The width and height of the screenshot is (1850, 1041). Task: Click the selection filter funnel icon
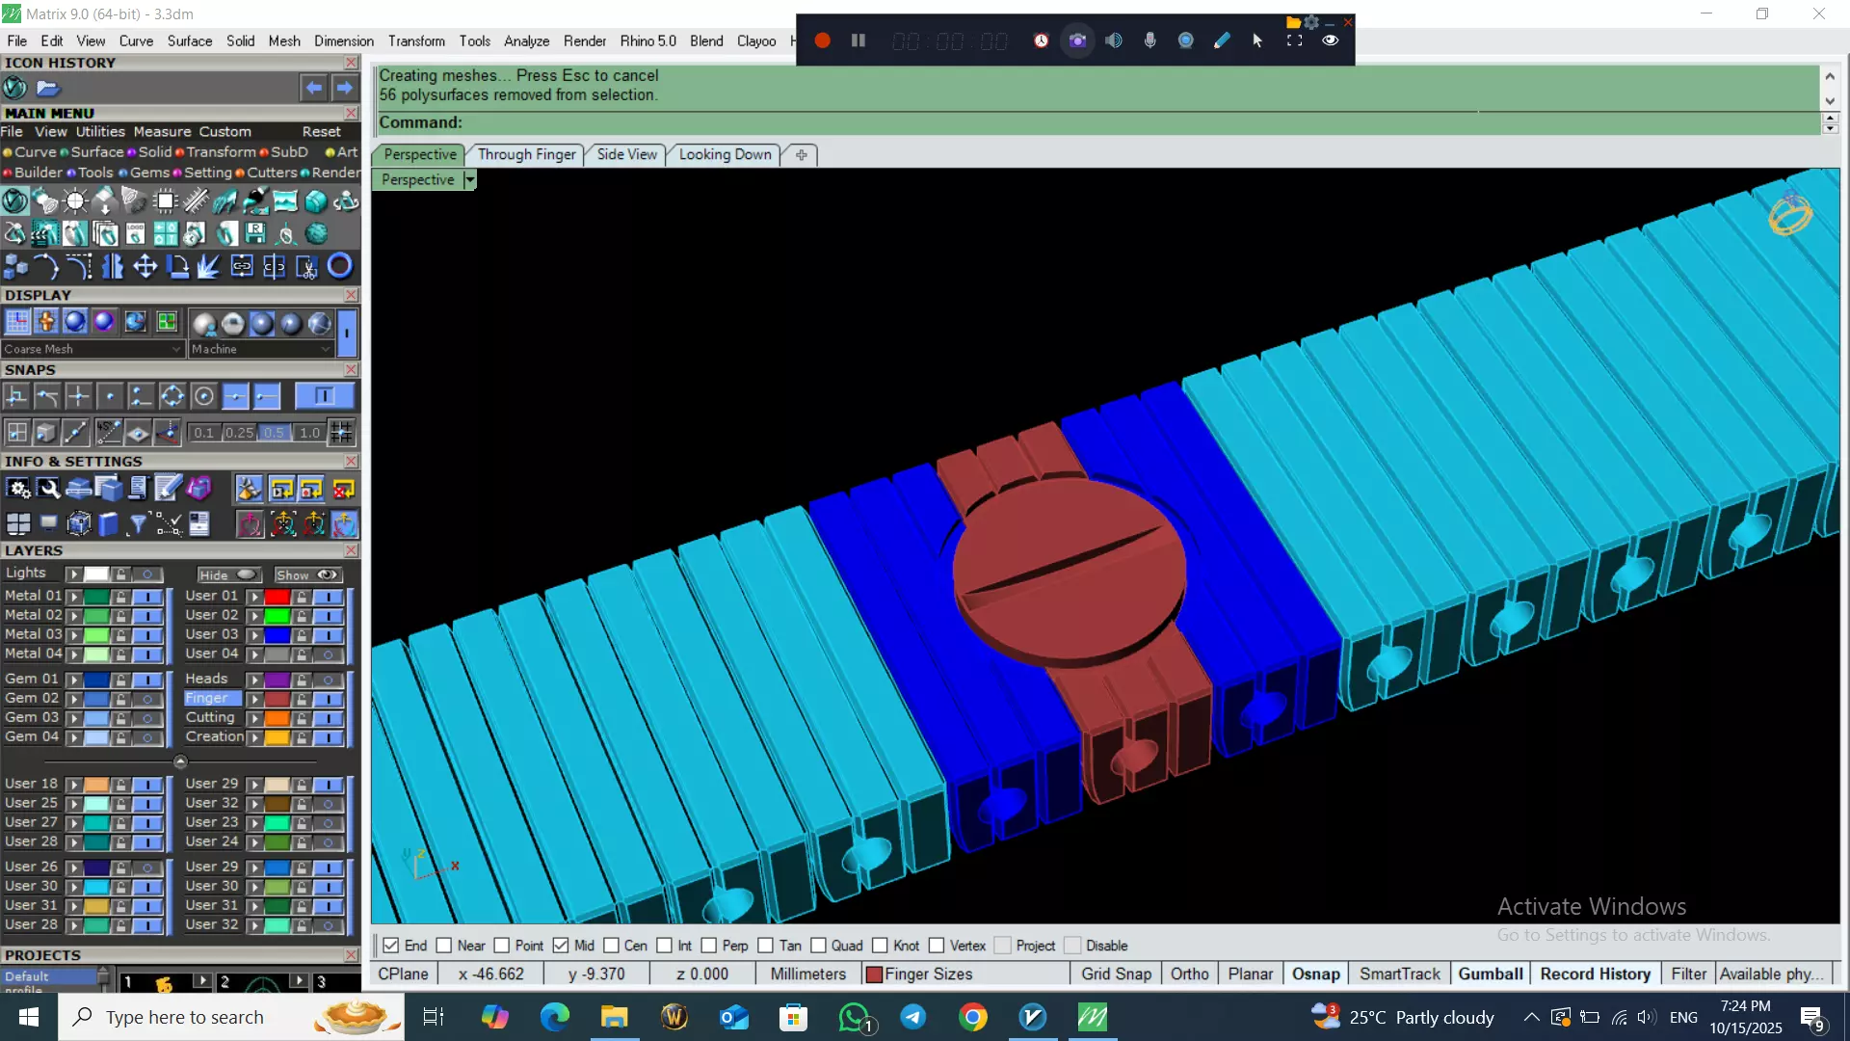[138, 523]
